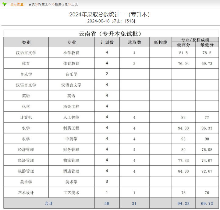
Task: Select the 物流管理 major cell
Action: (71, 160)
